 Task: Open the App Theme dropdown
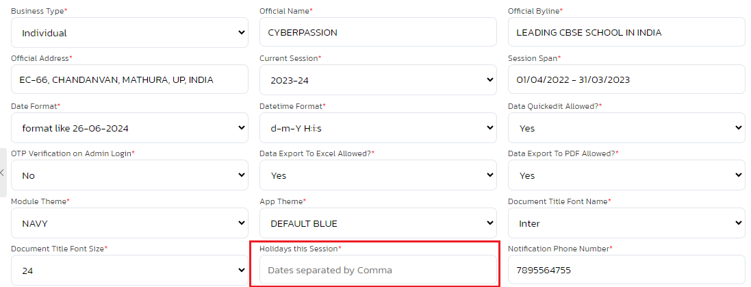tap(378, 223)
